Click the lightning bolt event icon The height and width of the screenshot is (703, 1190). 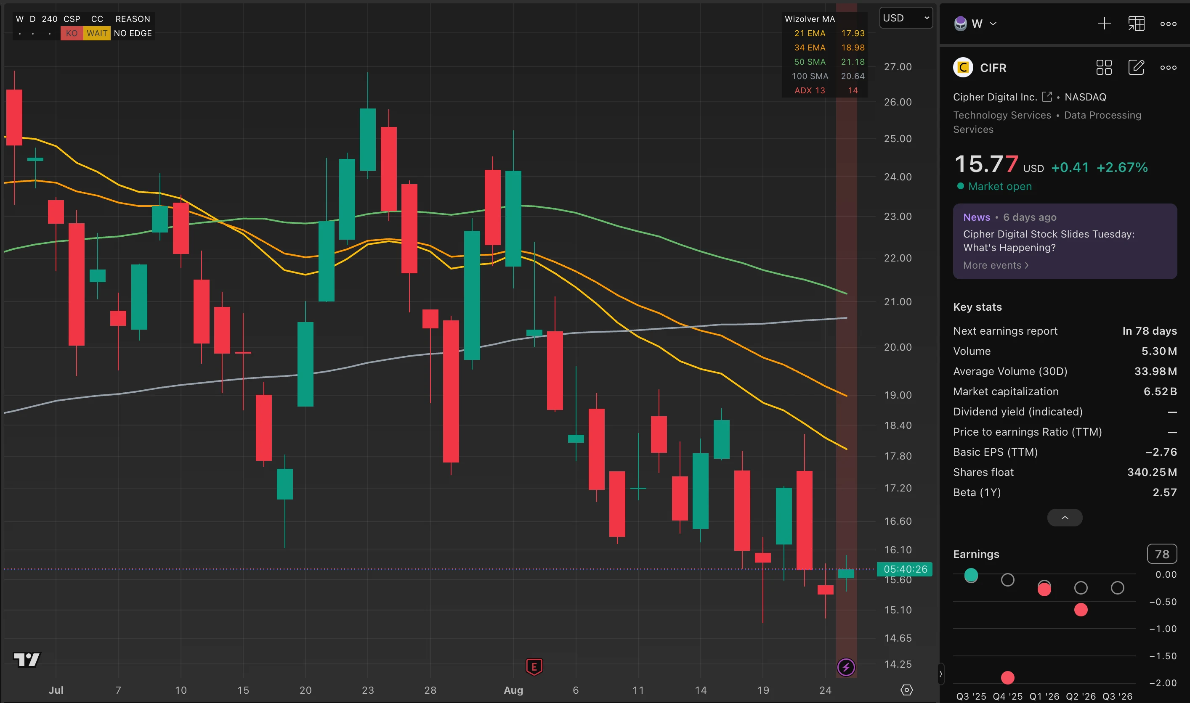(x=846, y=667)
